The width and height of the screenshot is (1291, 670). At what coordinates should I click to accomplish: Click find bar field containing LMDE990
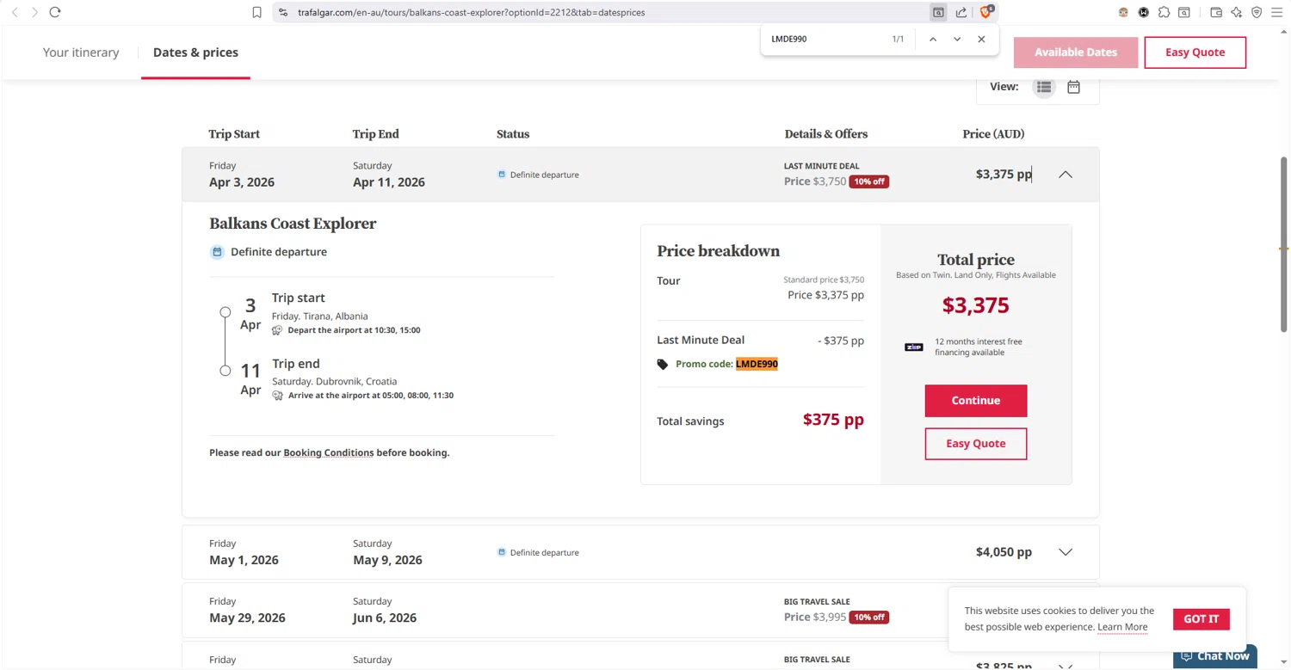click(x=825, y=39)
